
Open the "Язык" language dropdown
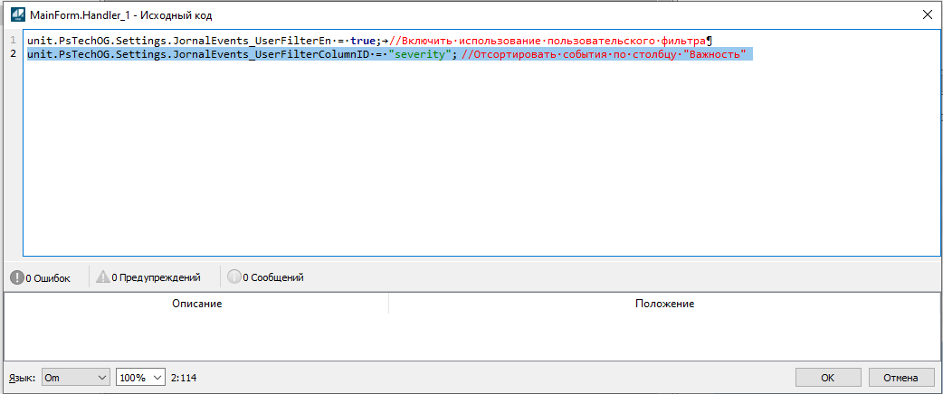(74, 377)
